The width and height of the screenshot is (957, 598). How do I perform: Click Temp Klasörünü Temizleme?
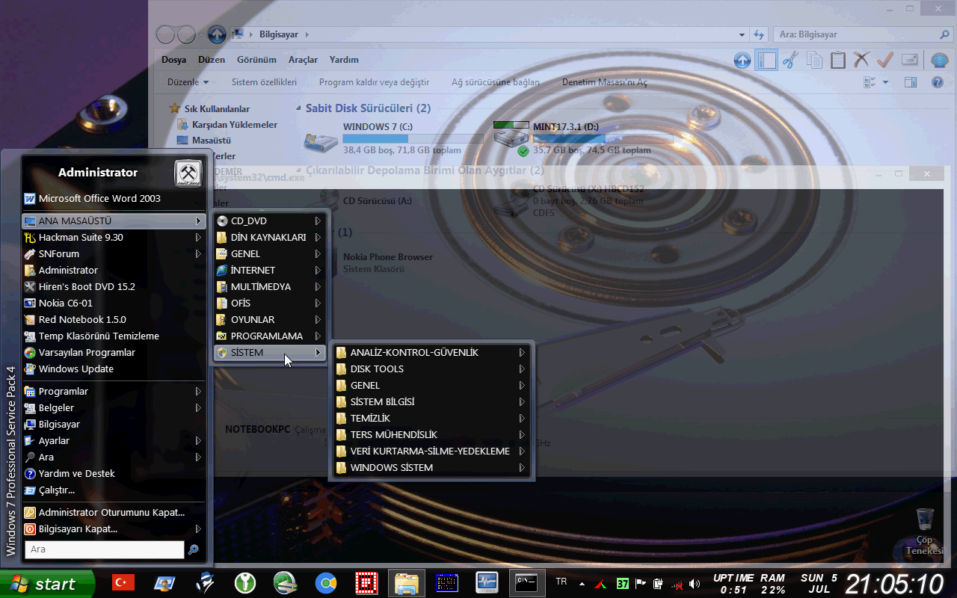point(113,336)
